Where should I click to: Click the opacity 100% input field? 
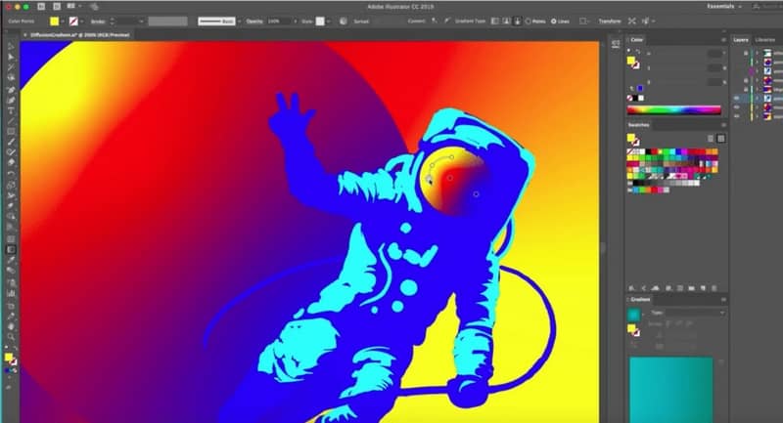click(x=278, y=21)
